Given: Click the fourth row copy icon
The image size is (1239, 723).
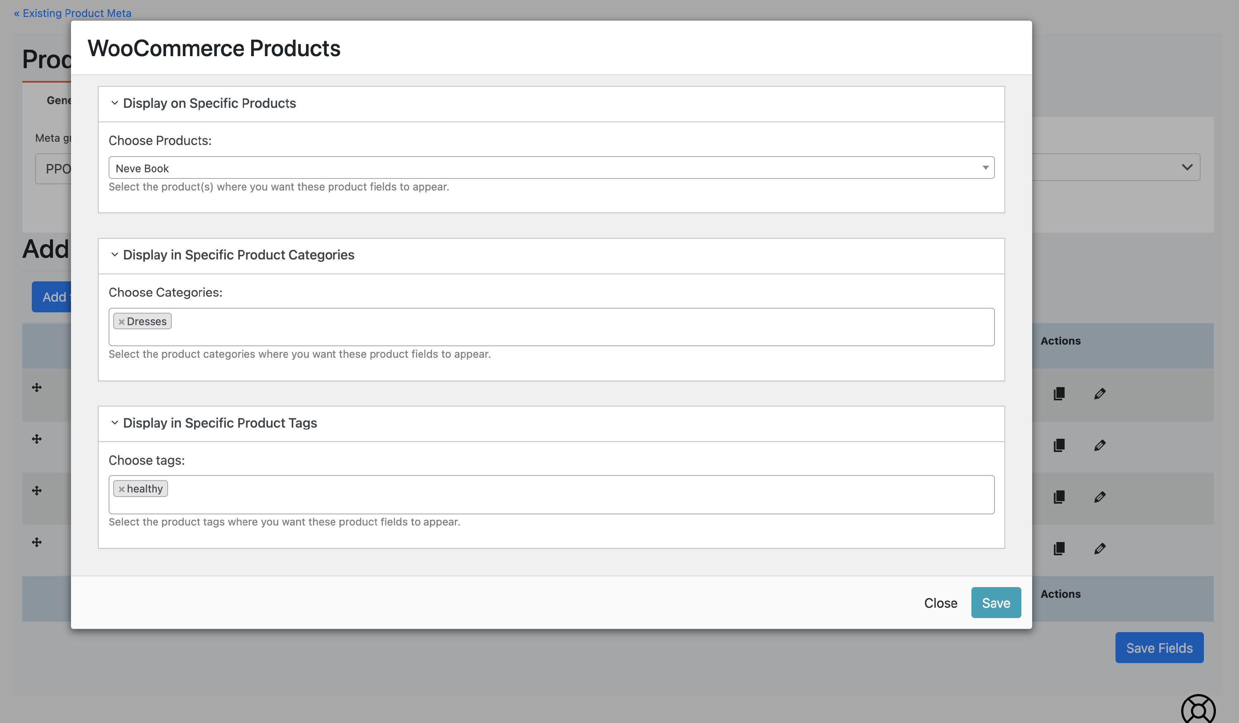Looking at the screenshot, I should pyautogui.click(x=1059, y=548).
